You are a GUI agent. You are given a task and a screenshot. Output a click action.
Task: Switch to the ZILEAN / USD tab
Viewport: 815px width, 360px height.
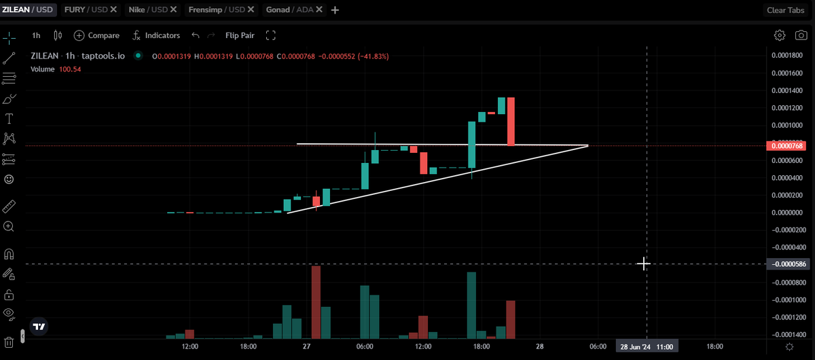29,10
